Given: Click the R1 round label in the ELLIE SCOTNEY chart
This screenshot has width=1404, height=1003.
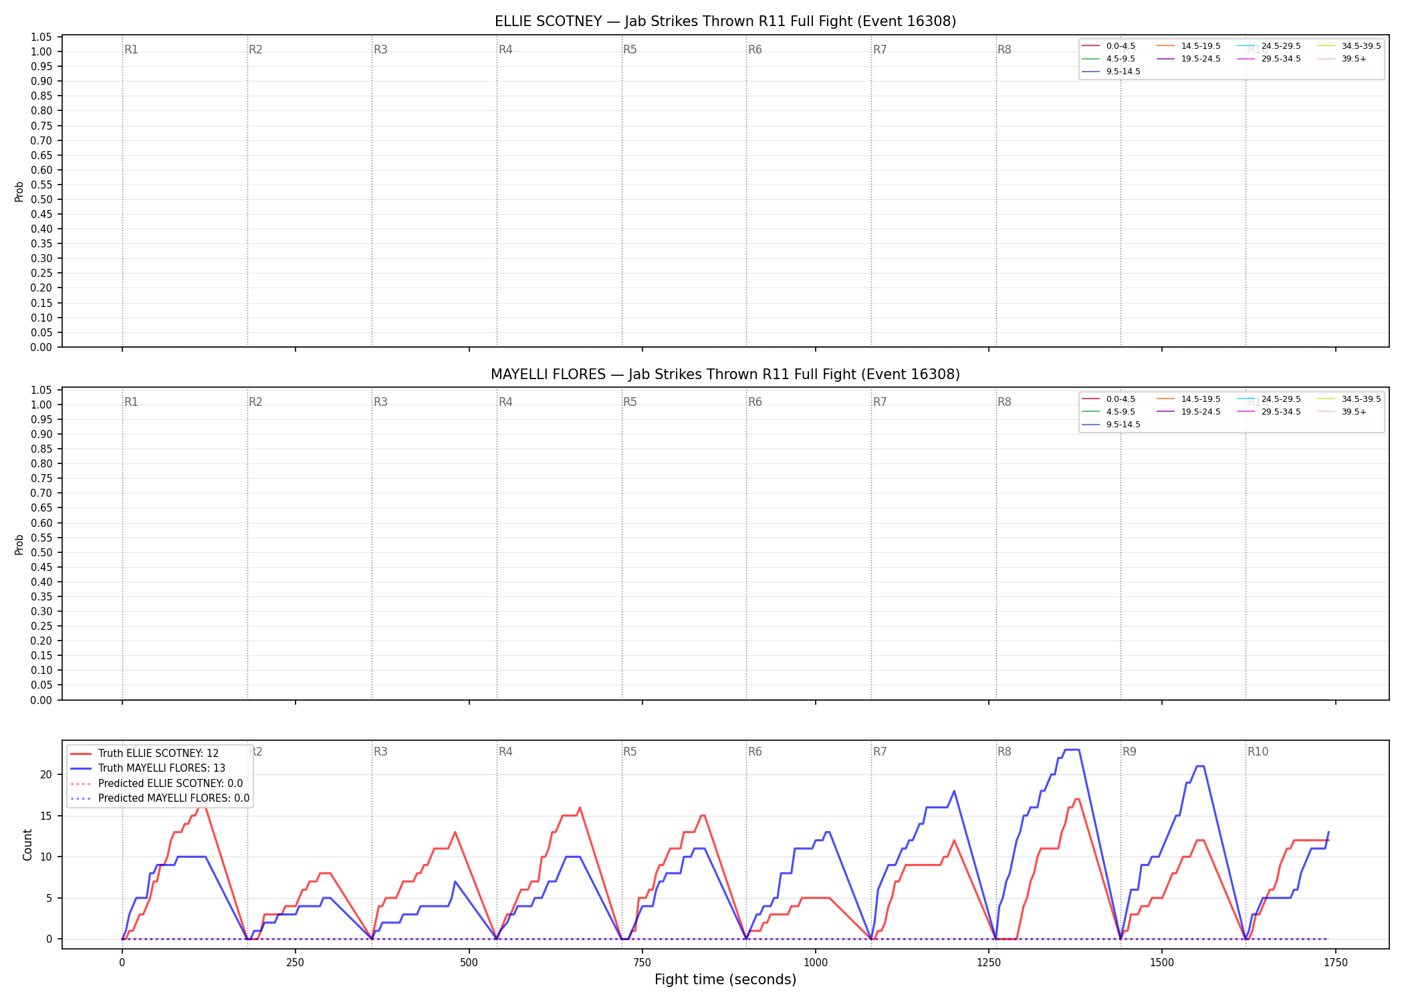Looking at the screenshot, I should [x=131, y=49].
